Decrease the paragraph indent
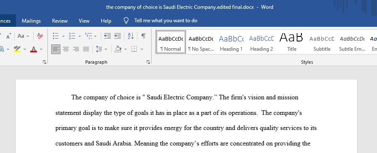This screenshot has width=377, height=153. 107,36
